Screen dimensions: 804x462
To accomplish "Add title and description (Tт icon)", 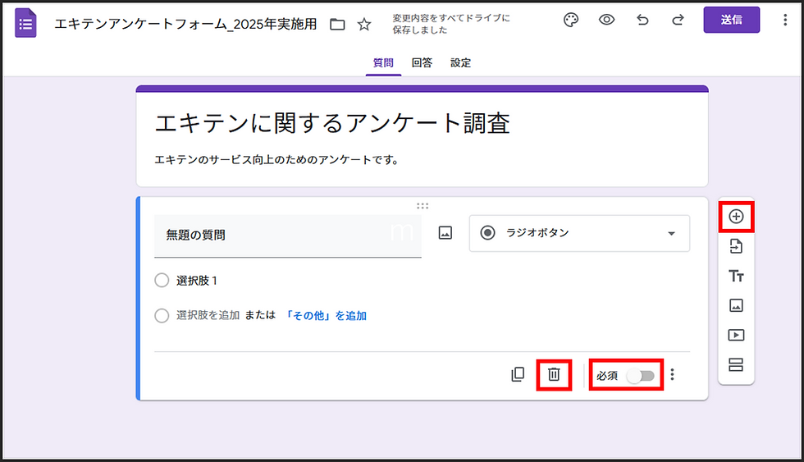I will point(737,276).
